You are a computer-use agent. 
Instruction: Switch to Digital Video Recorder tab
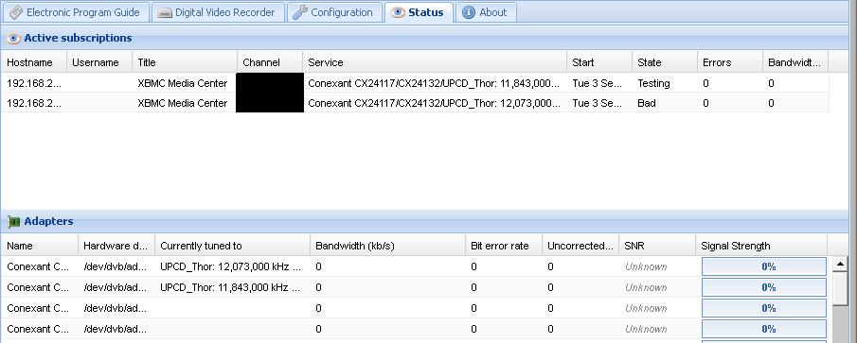[217, 12]
